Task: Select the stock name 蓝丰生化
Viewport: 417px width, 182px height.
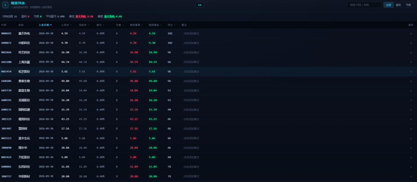Action: [x=24, y=138]
